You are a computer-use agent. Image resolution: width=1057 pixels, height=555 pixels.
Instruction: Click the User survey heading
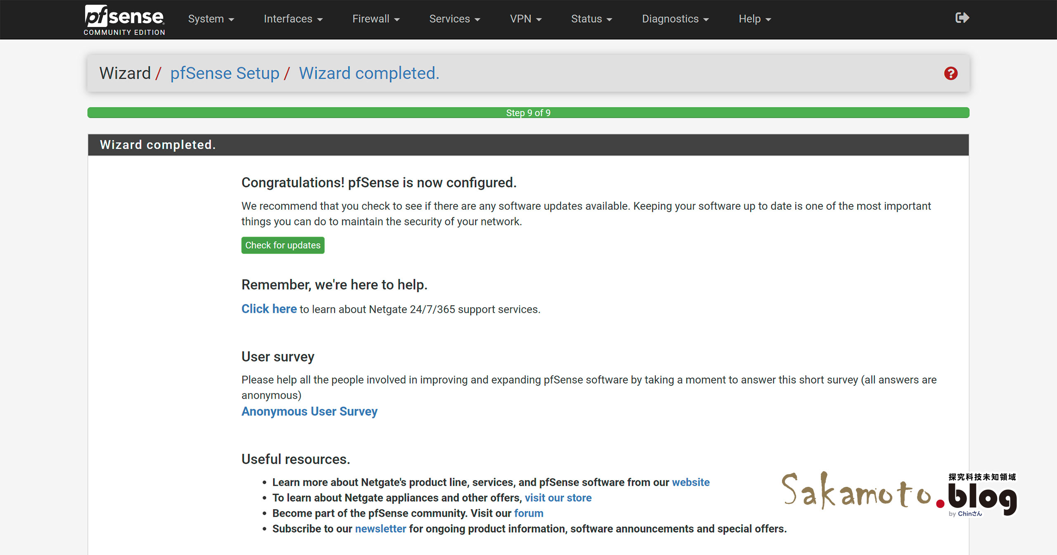278,357
